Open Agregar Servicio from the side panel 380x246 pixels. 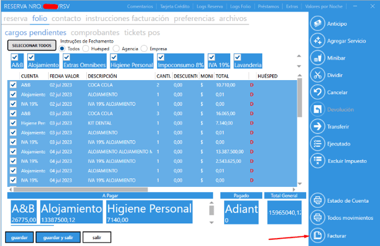coord(318,40)
